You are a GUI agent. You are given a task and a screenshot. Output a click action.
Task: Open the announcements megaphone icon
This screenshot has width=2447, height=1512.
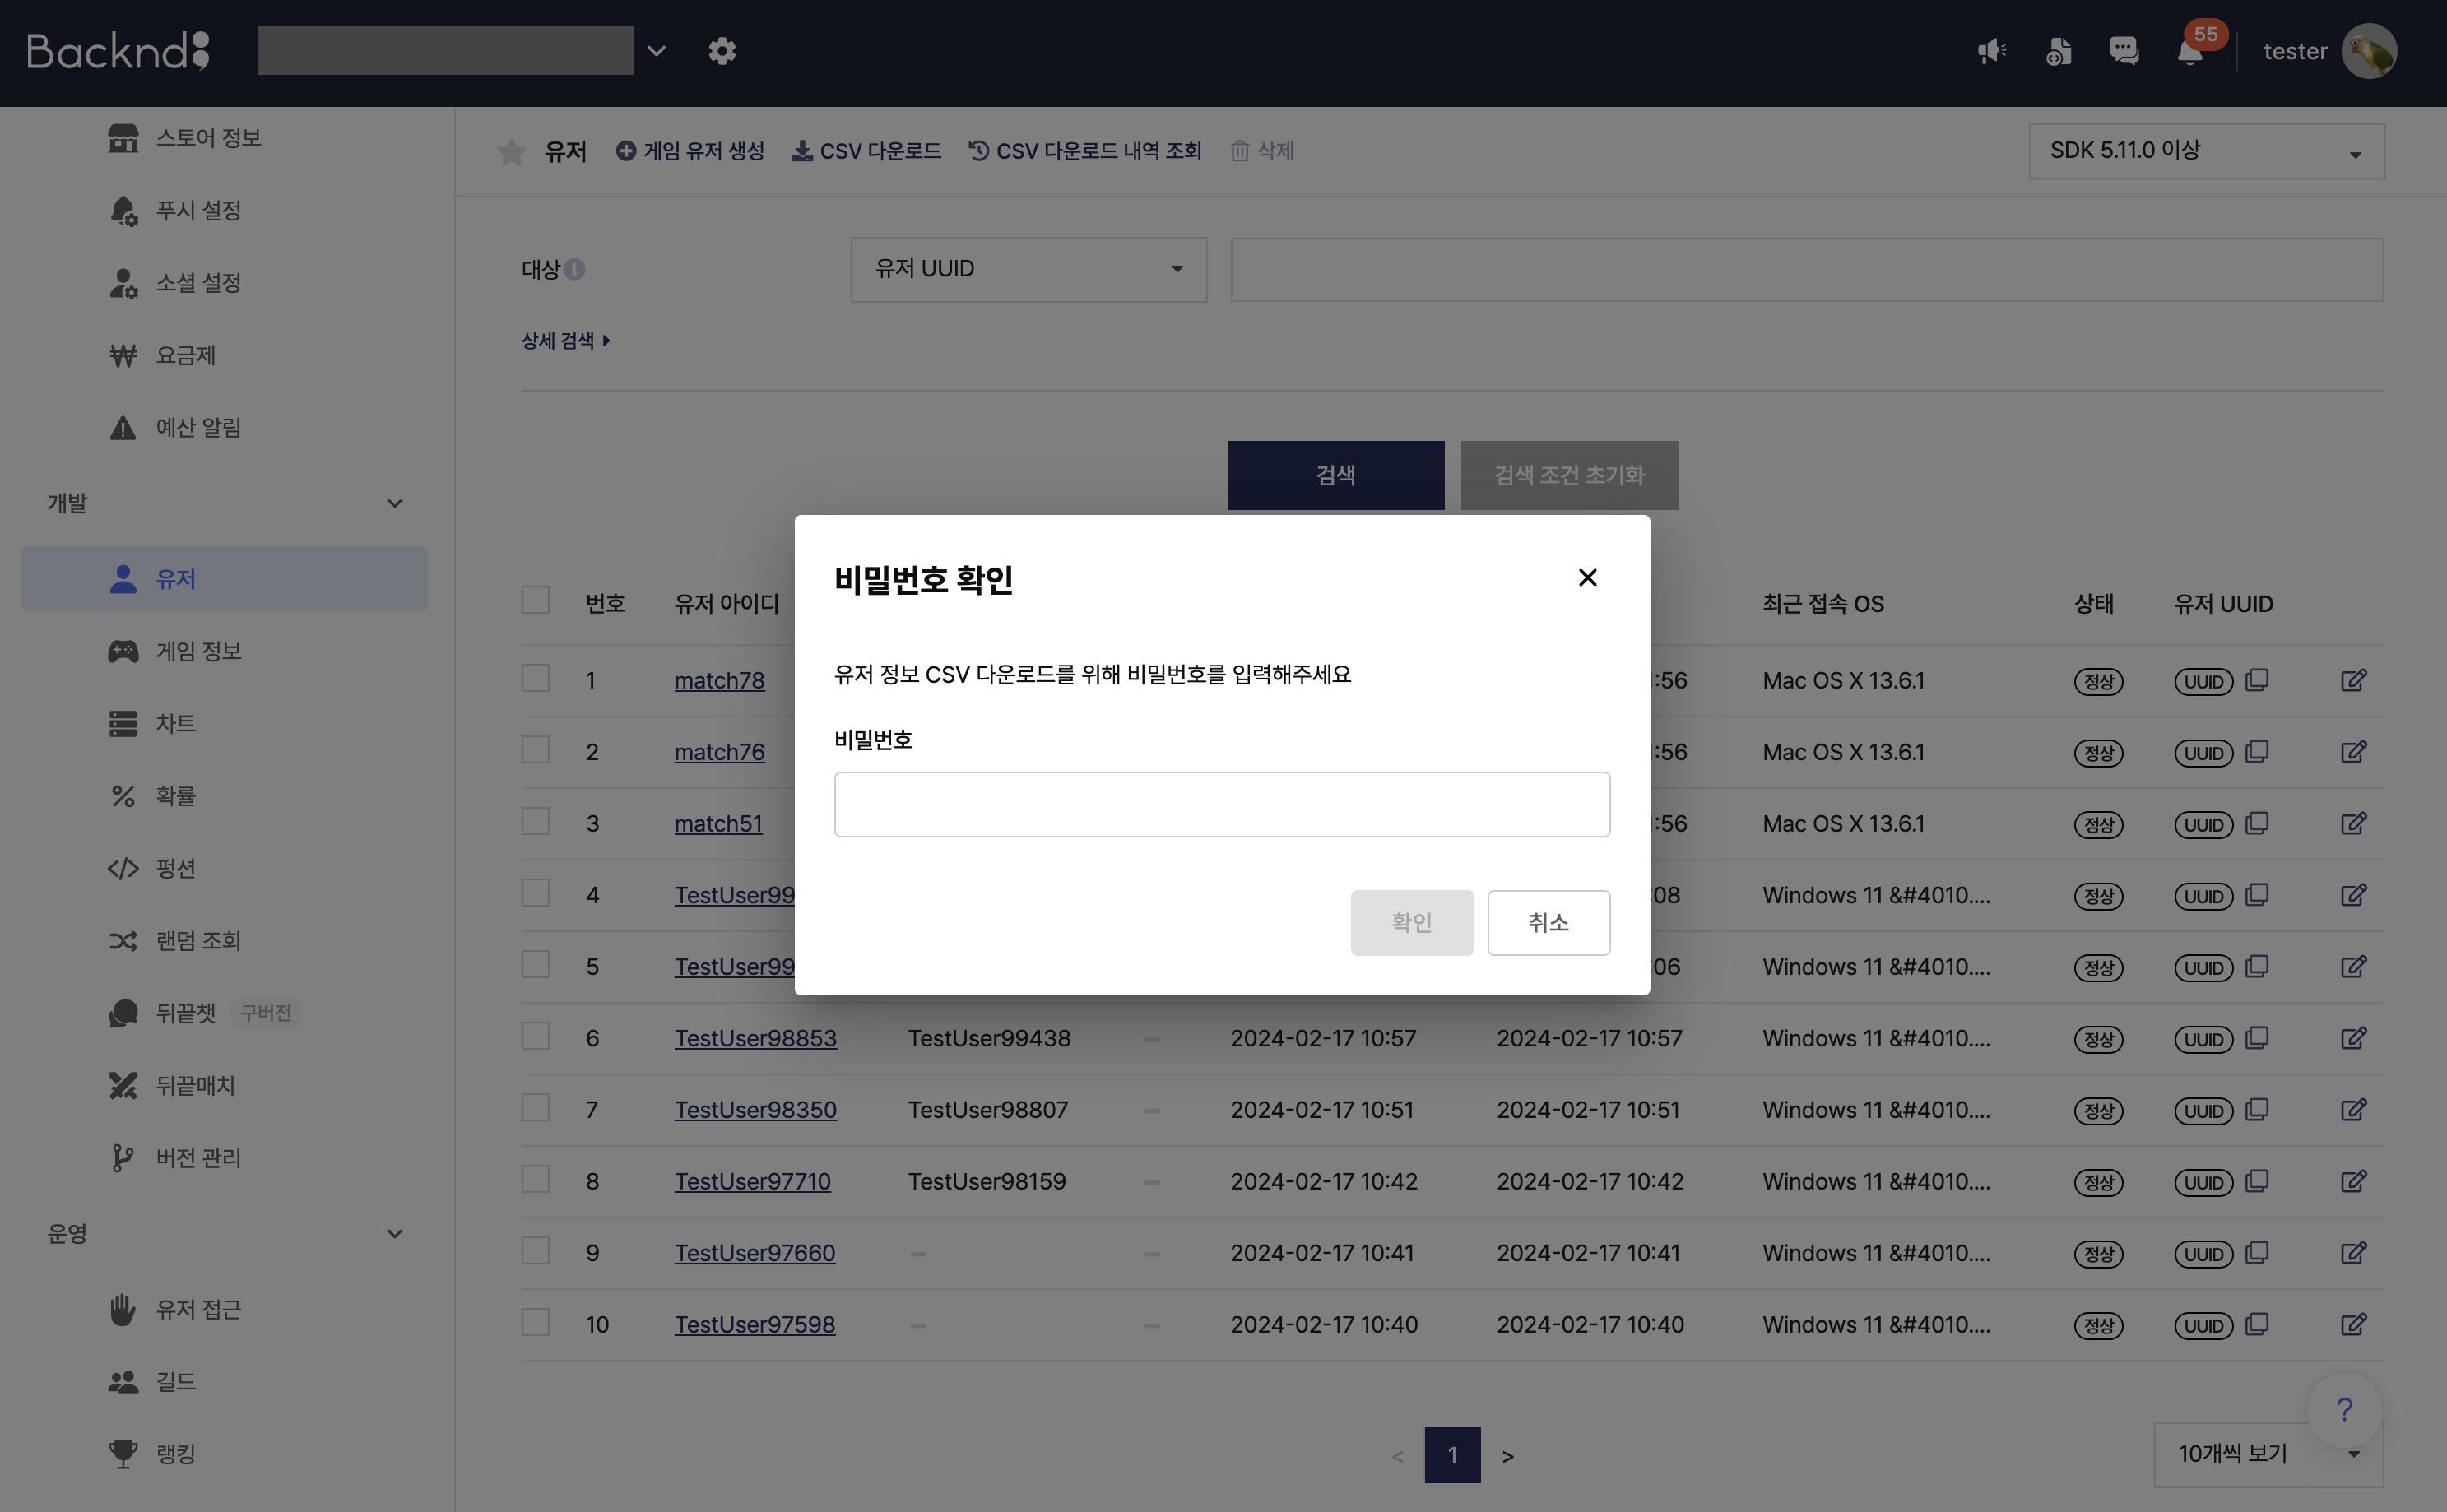pos(1991,51)
